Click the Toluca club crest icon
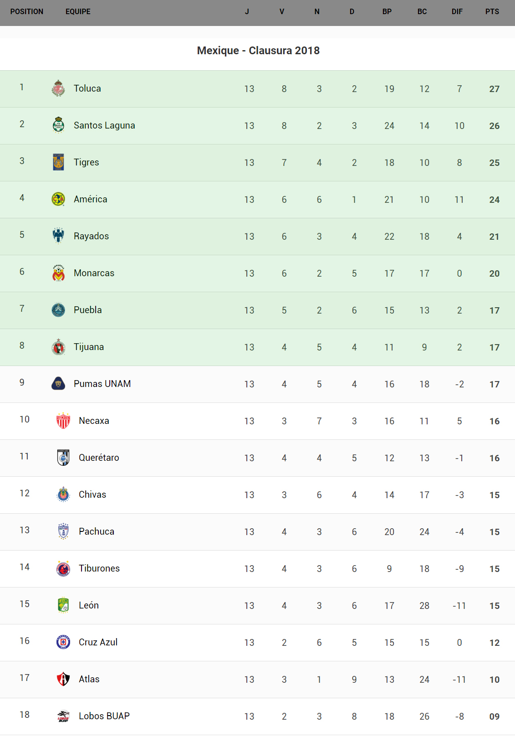 coord(58,88)
